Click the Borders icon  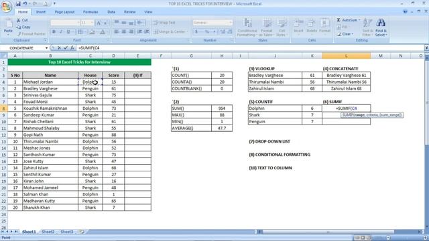pyautogui.click(x=80, y=32)
